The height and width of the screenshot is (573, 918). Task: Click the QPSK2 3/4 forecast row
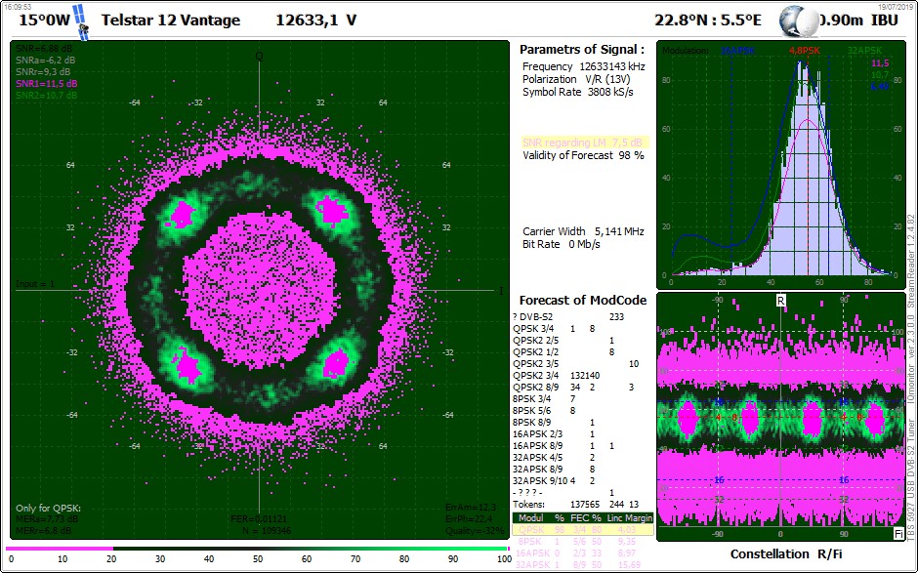557,375
